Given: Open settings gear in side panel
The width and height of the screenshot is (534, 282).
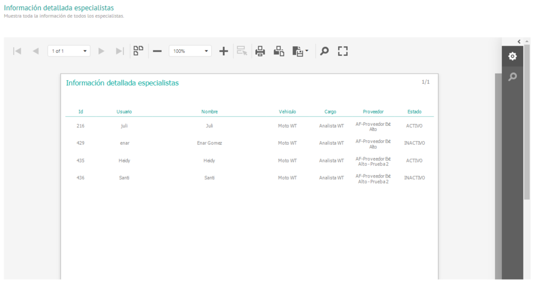Looking at the screenshot, I should (513, 56).
